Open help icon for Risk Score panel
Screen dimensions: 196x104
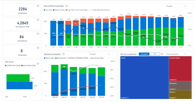pyautogui.click(x=38, y=64)
